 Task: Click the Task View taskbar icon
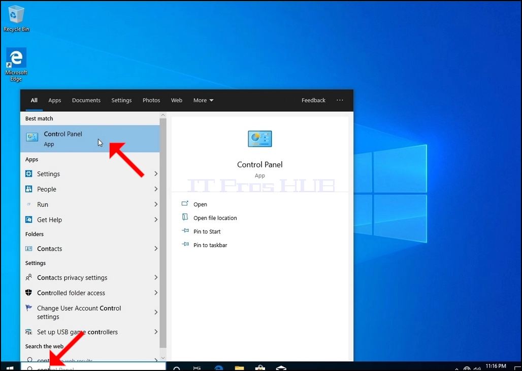click(197, 368)
